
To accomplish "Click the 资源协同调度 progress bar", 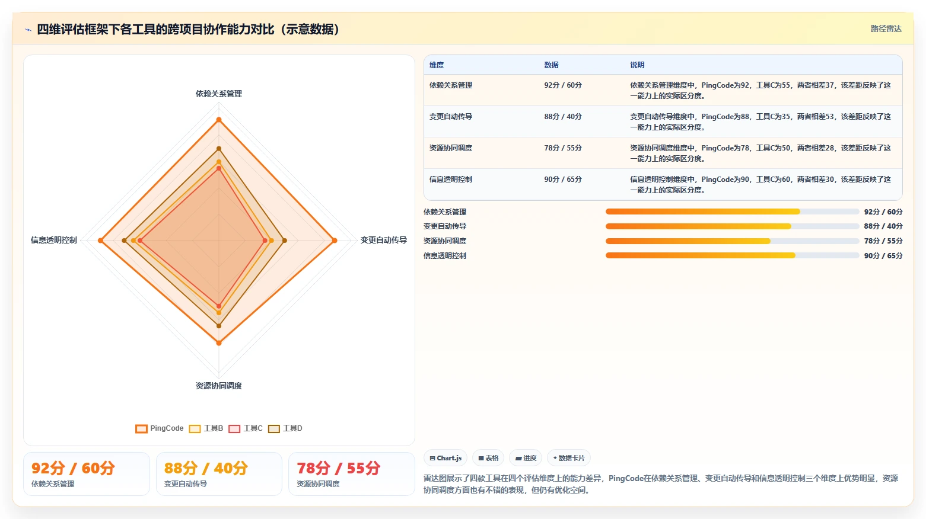I will tap(732, 241).
